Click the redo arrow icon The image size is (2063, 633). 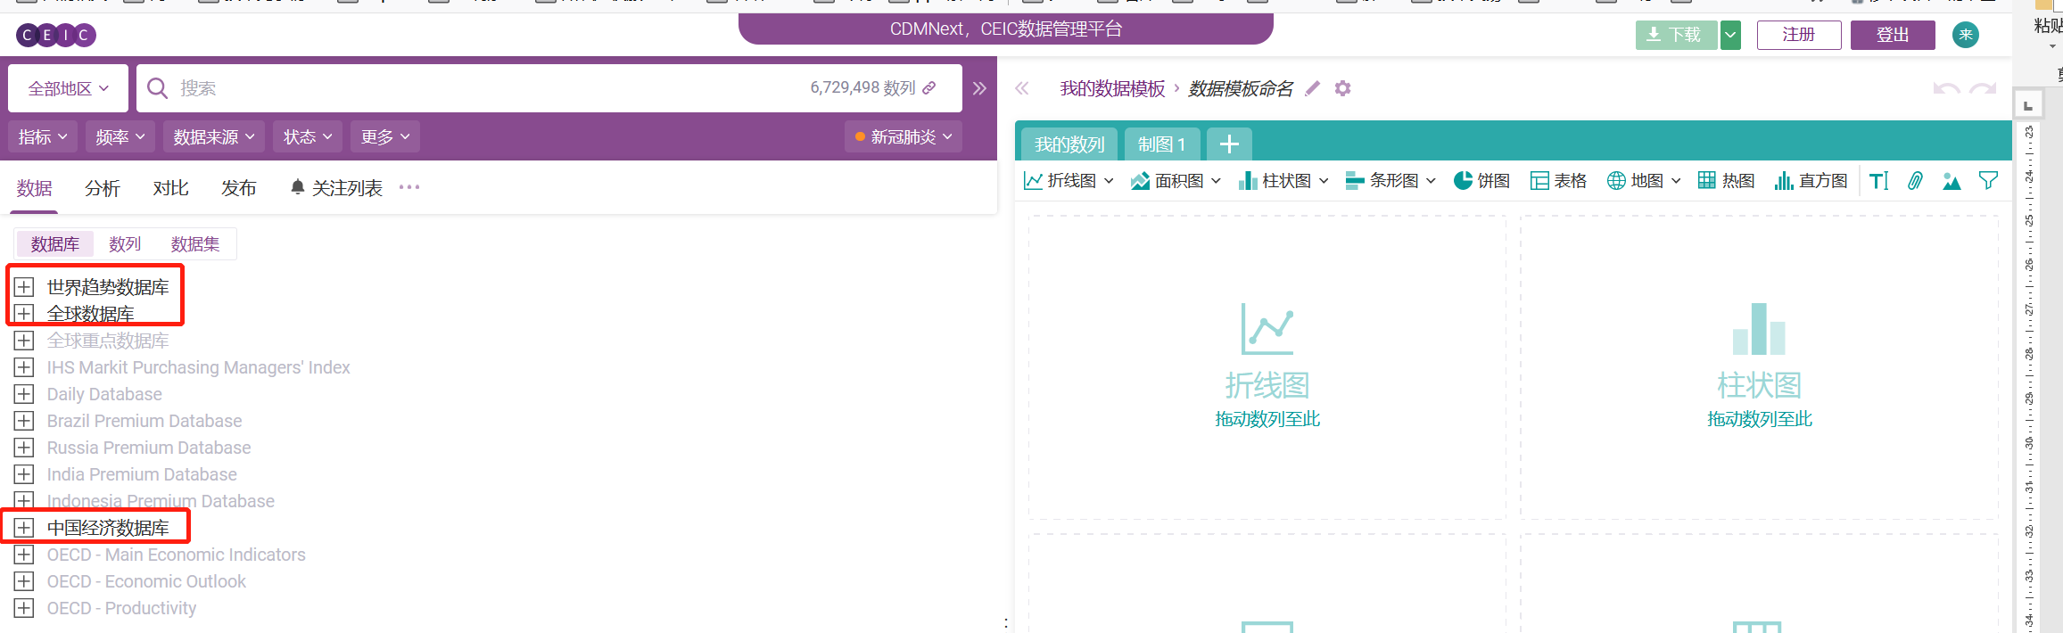click(x=1983, y=88)
